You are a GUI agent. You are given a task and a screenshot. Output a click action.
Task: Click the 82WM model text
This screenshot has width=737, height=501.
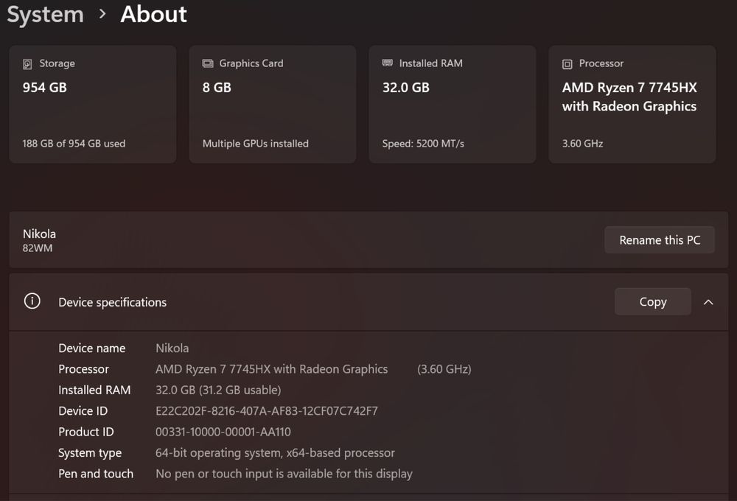point(38,248)
